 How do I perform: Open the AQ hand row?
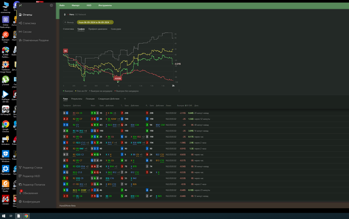click(204, 172)
